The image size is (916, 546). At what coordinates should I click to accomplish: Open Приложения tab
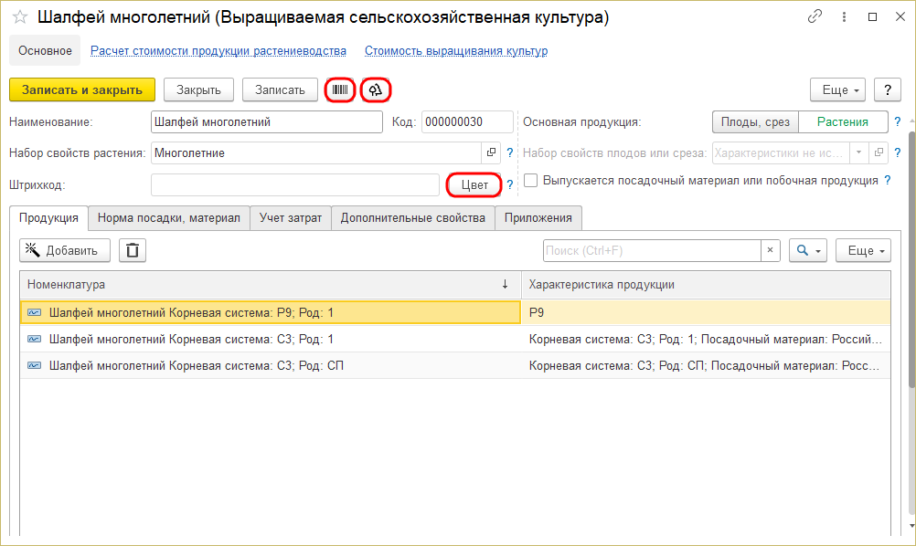538,218
